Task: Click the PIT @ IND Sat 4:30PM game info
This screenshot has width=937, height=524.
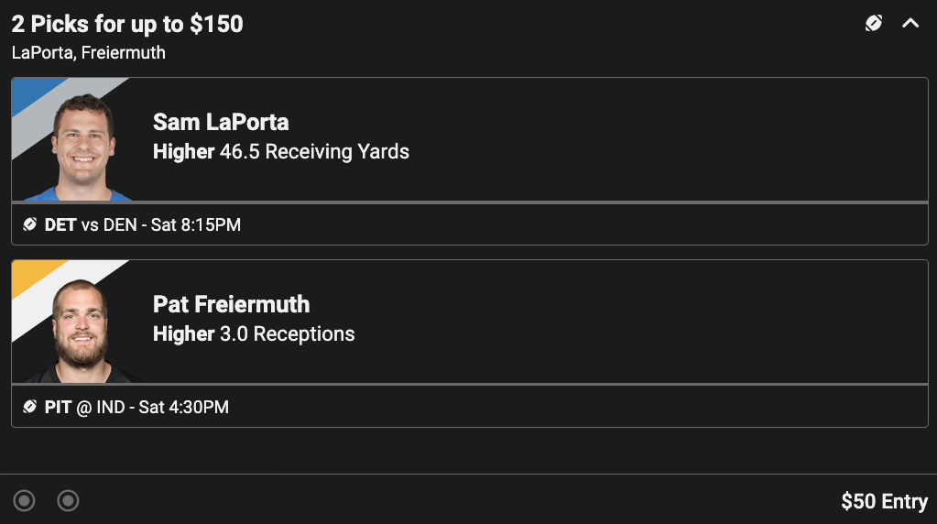Action: pos(136,407)
